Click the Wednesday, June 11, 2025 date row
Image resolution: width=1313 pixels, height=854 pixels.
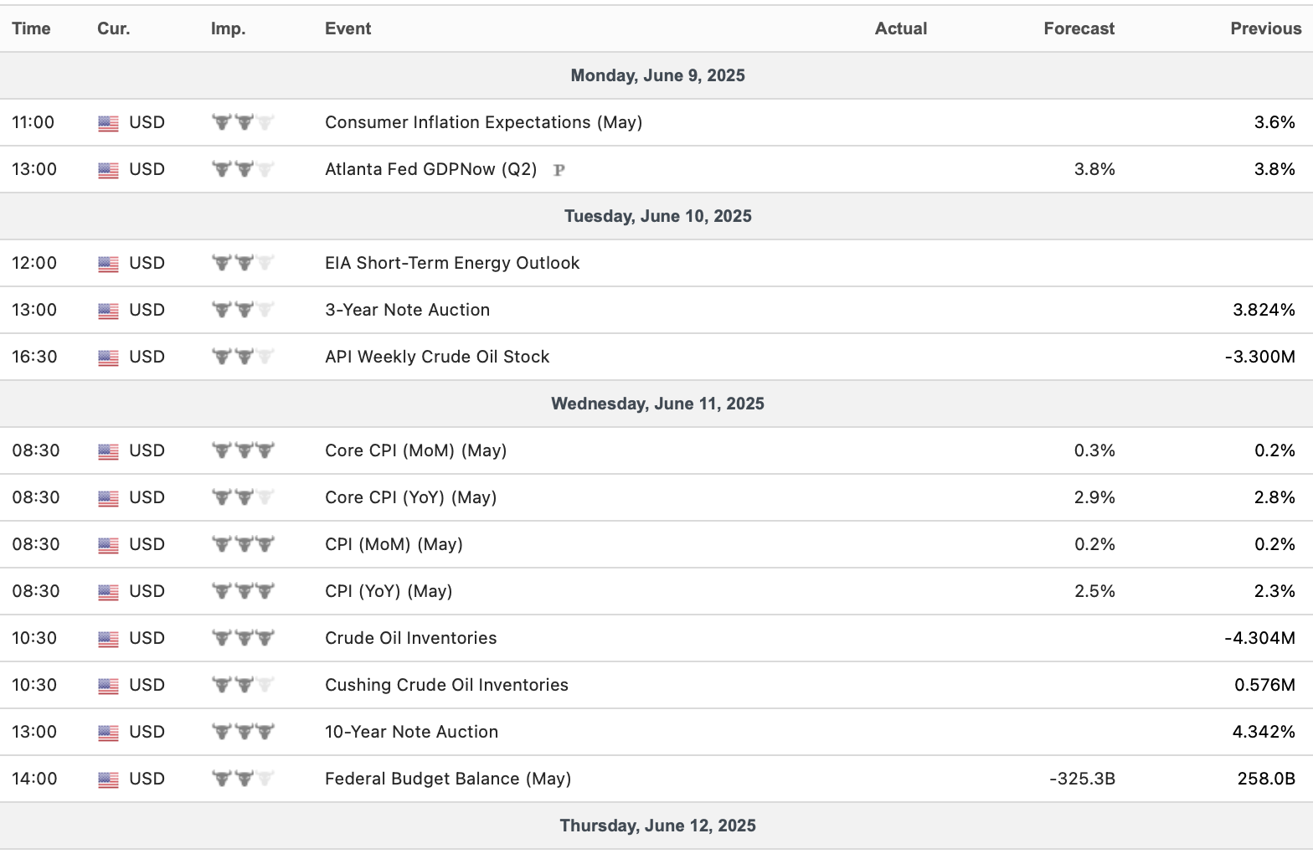(657, 404)
